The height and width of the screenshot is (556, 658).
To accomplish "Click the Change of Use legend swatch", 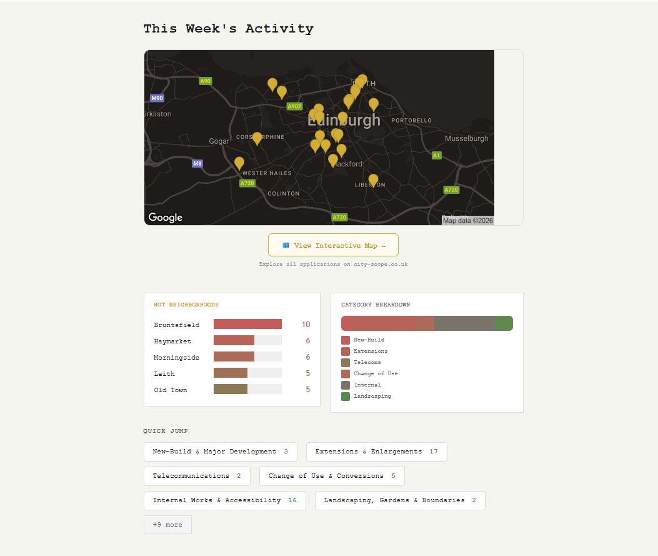I will coord(346,374).
